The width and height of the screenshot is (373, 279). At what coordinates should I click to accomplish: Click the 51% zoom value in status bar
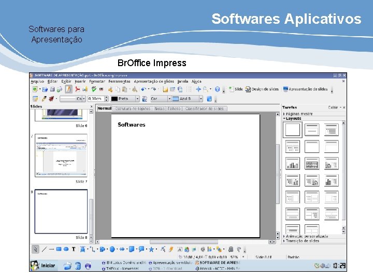pos(234,257)
